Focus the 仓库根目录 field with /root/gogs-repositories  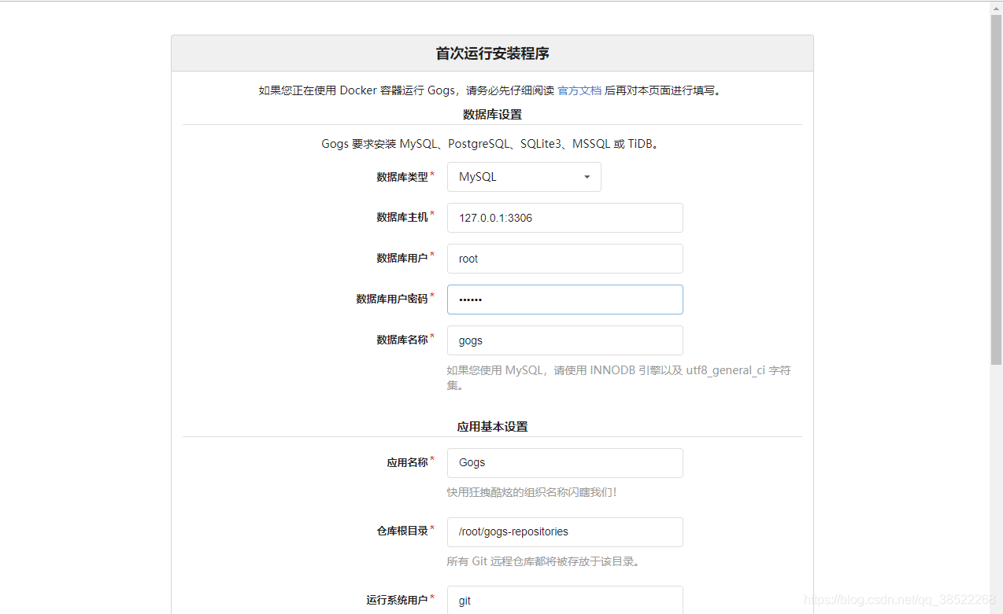[x=564, y=532]
